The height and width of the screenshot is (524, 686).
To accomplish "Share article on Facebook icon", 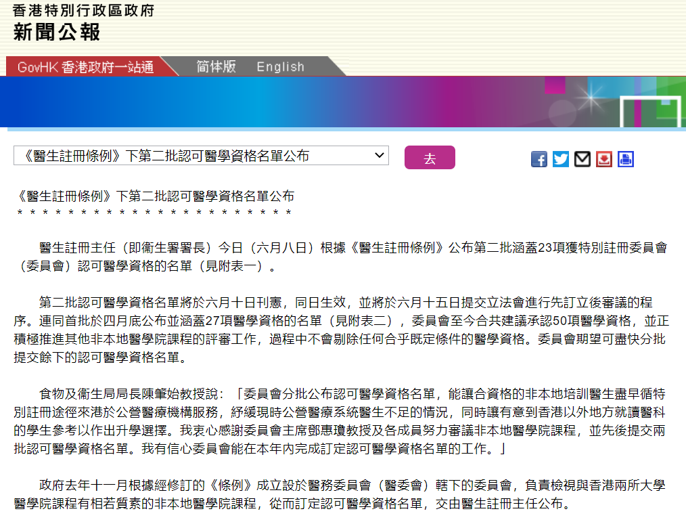I will [539, 159].
